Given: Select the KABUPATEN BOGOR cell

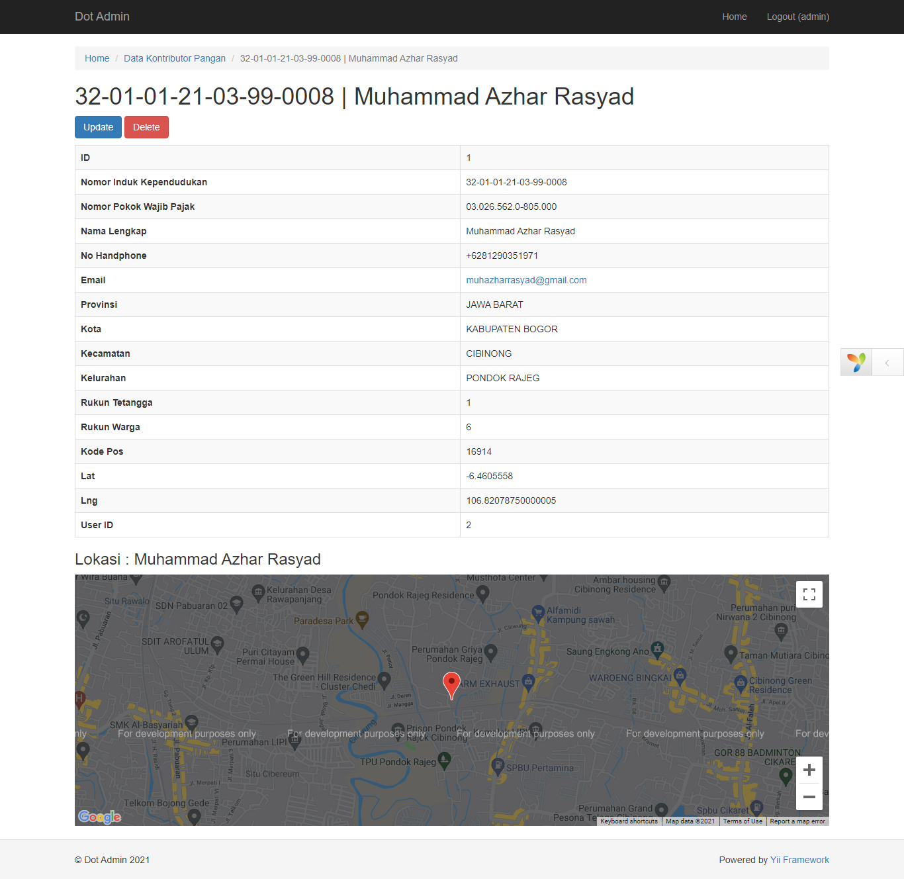Looking at the screenshot, I should pos(644,329).
